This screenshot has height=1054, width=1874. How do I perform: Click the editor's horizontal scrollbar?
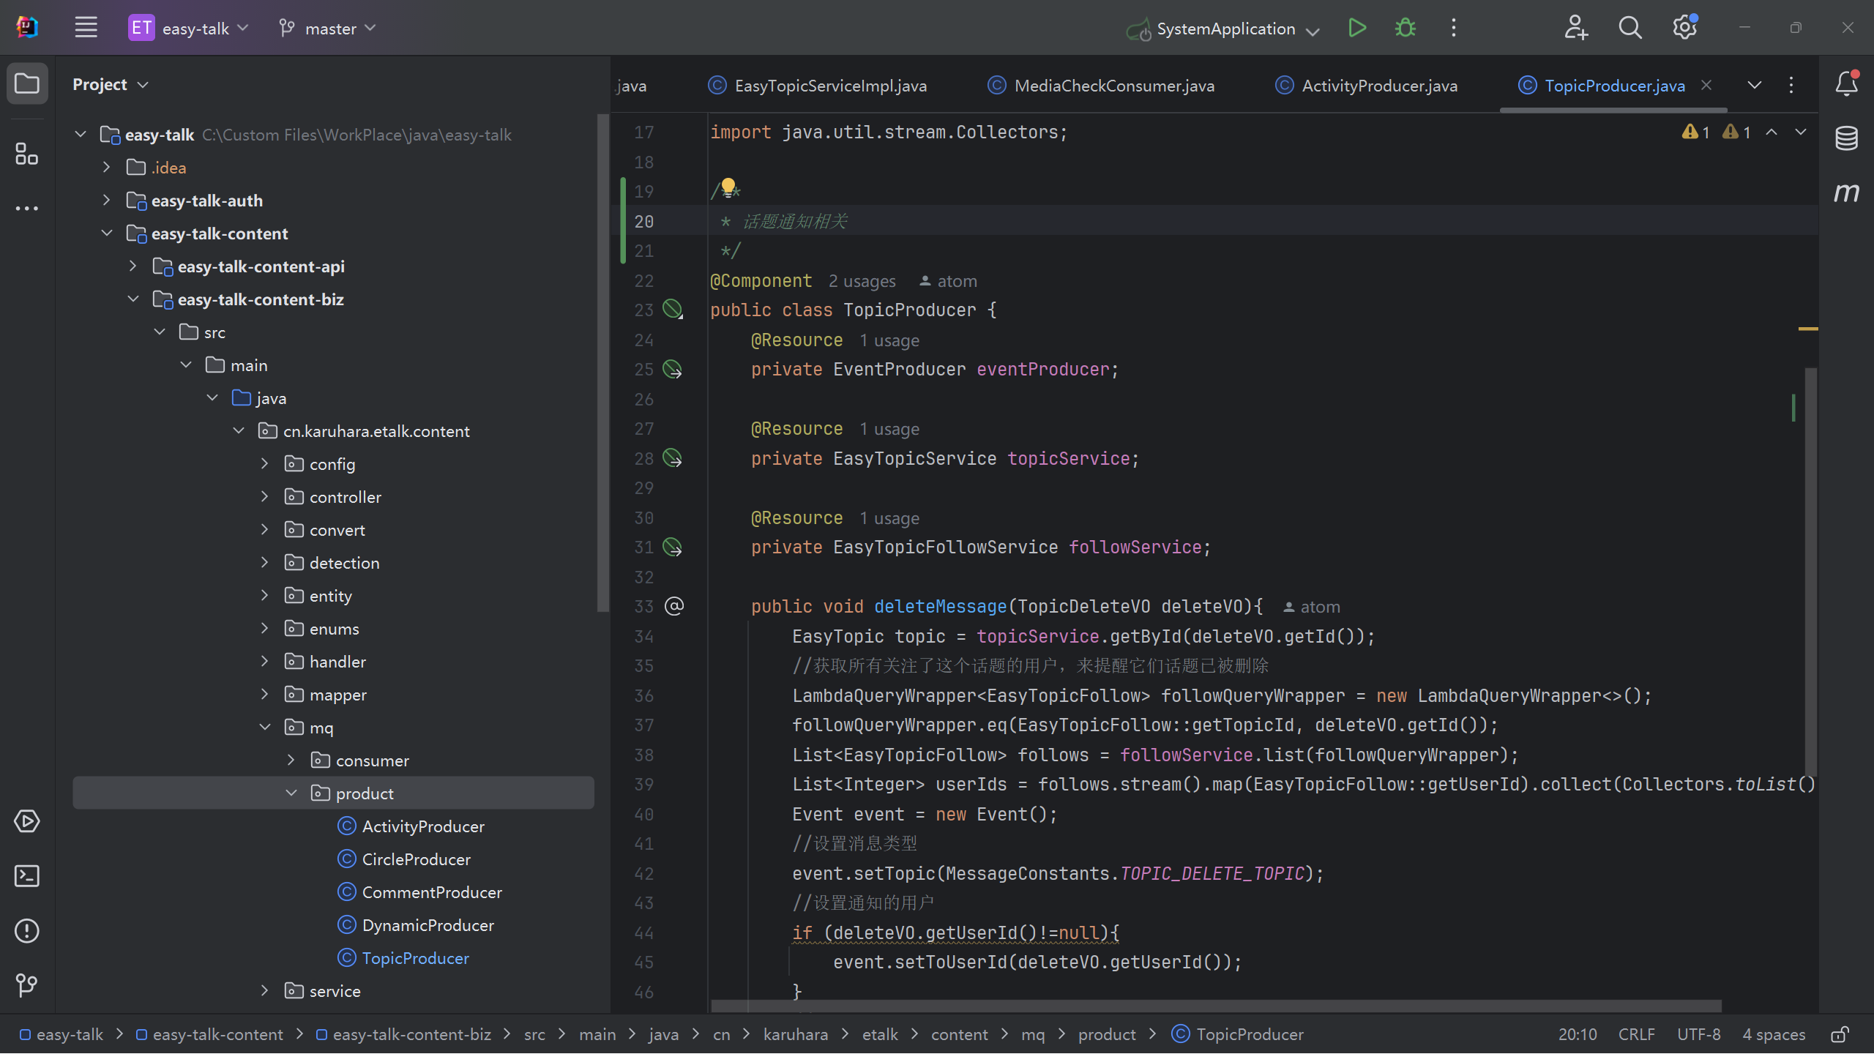[1215, 1006]
